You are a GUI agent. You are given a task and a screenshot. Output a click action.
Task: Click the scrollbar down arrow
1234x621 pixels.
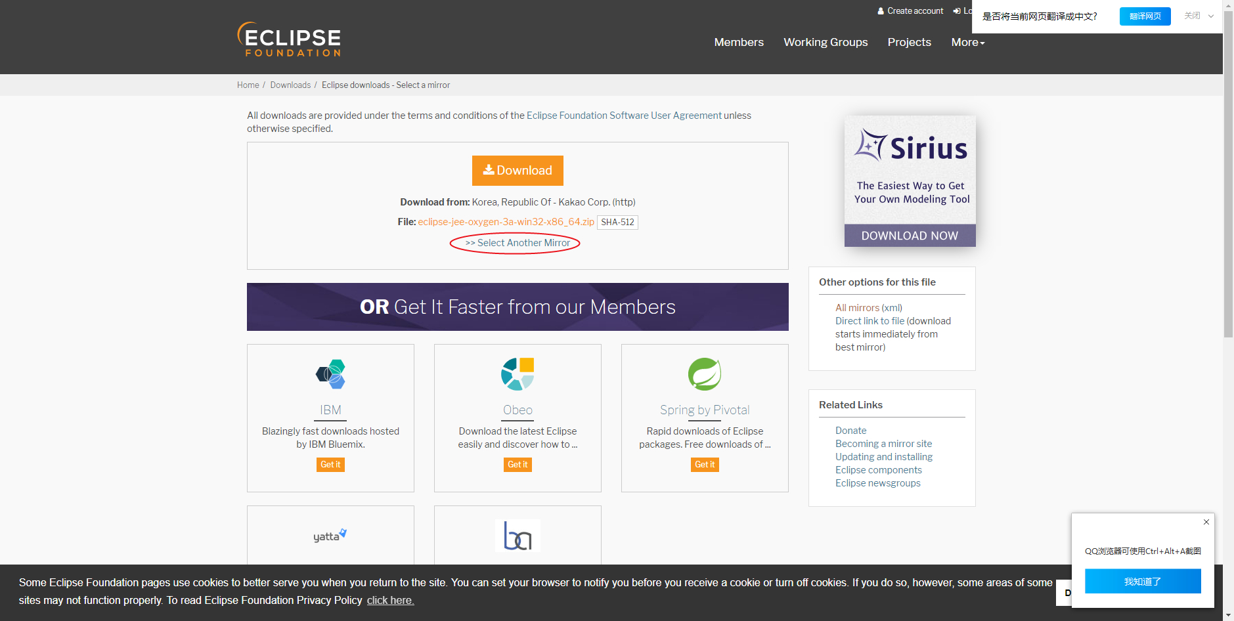(1228, 616)
